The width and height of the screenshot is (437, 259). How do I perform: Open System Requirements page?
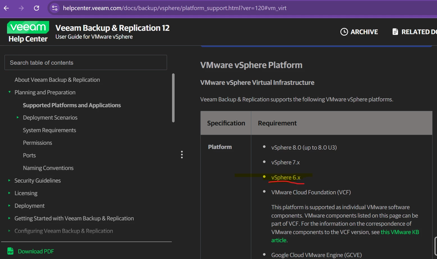49,130
